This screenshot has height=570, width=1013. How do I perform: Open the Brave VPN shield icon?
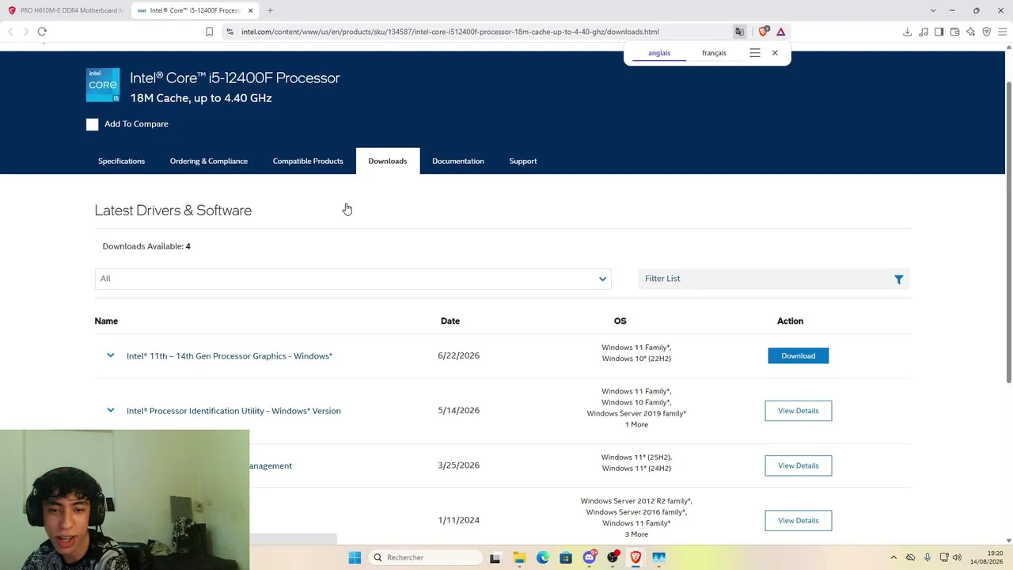pyautogui.click(x=986, y=32)
